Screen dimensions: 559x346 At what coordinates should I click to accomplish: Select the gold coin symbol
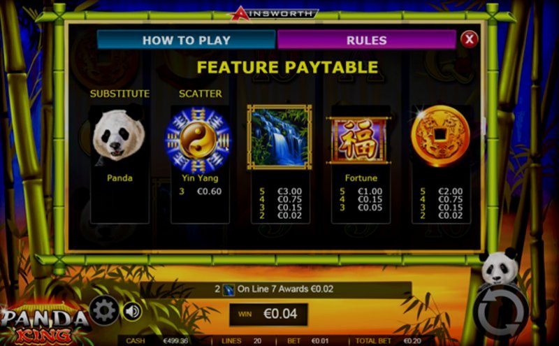coord(440,136)
